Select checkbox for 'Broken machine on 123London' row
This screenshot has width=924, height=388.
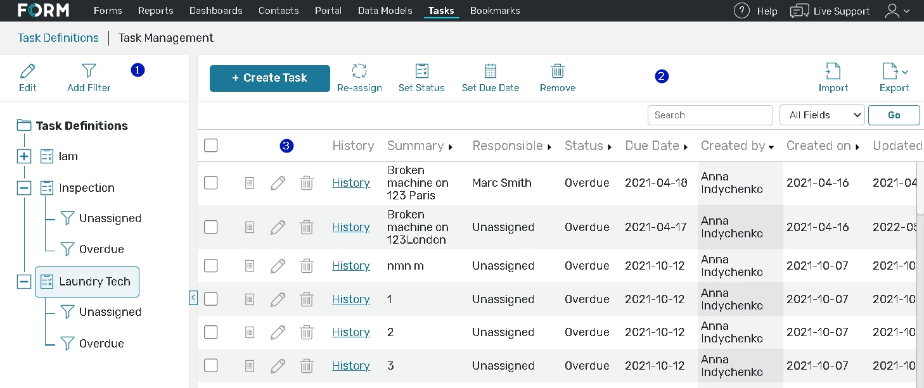[211, 227]
